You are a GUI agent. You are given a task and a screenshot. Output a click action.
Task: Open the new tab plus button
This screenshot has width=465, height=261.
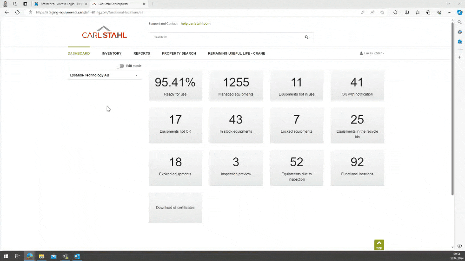coord(153,4)
